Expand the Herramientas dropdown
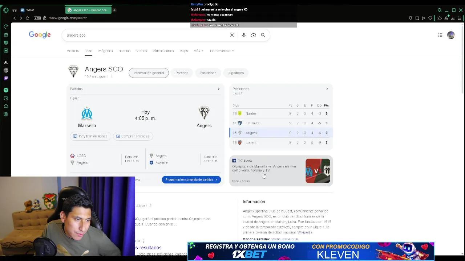This screenshot has height=261, width=465. click(222, 51)
